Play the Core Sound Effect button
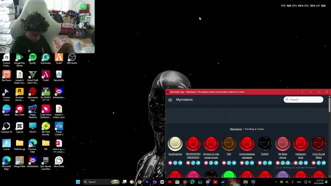The image size is (331, 186). coord(319,144)
